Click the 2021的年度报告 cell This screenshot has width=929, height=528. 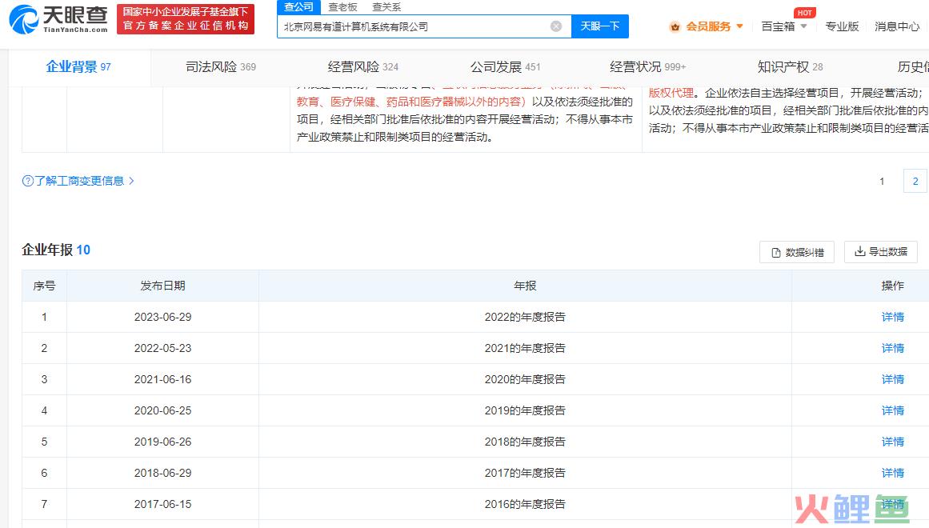525,348
